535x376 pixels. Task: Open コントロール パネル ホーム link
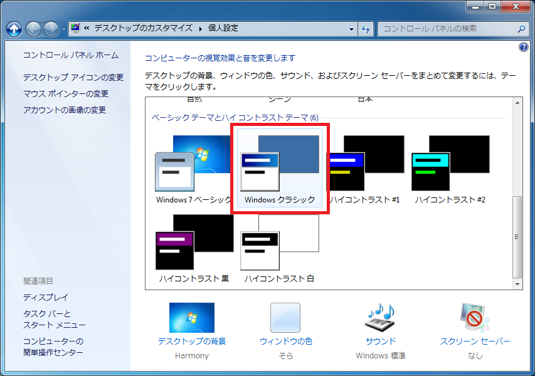71,55
